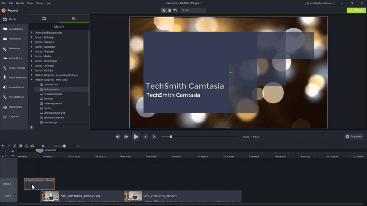The image size is (367, 206).
Task: Open the View menu
Action: point(30,3)
